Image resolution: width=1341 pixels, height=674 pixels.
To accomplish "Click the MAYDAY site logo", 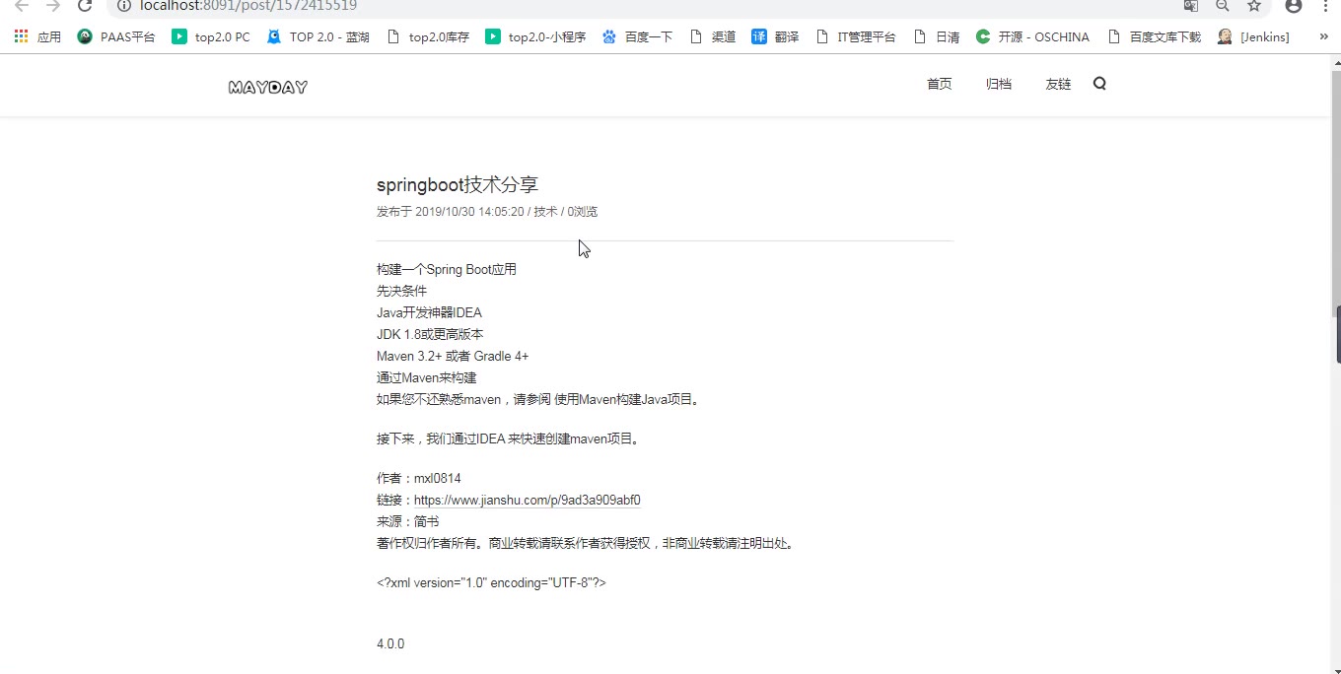I will [268, 87].
